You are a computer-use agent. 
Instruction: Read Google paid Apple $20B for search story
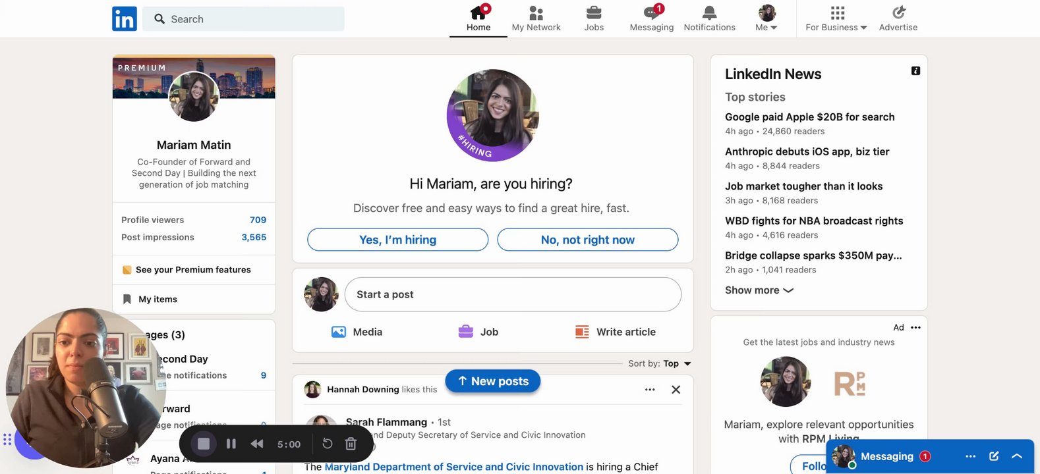pos(810,117)
